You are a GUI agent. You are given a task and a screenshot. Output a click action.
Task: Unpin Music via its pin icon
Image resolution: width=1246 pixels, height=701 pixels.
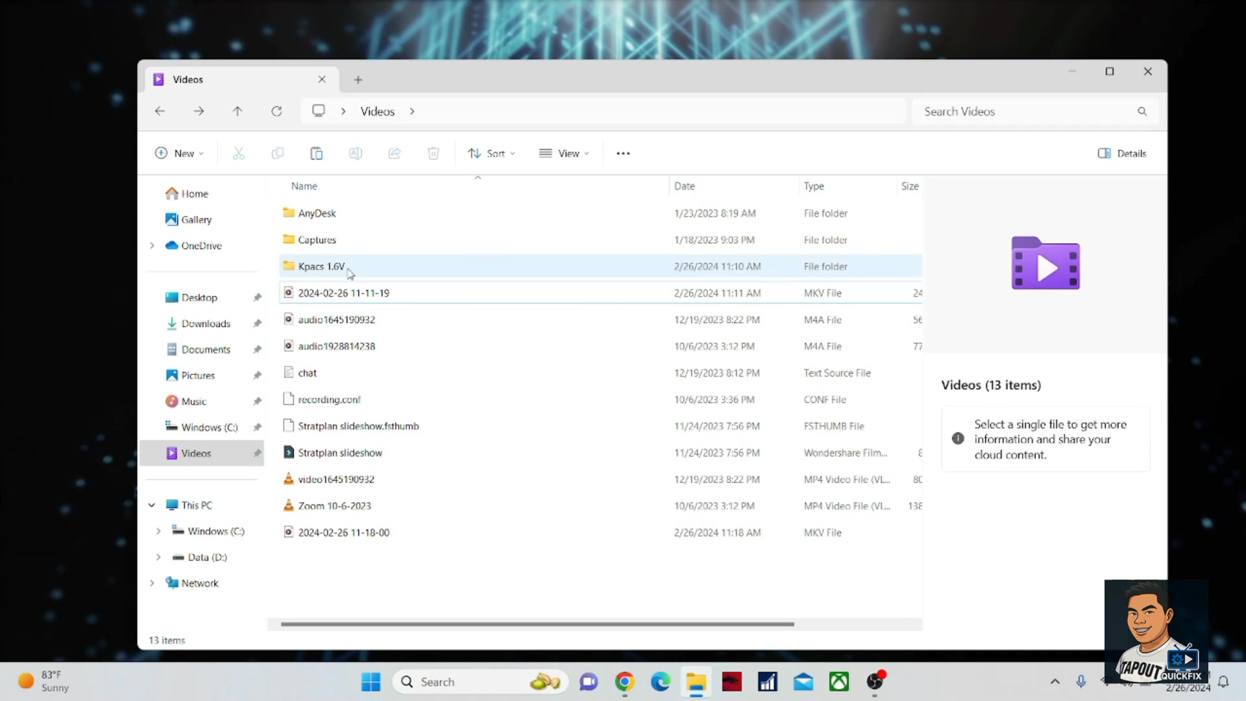[257, 402]
